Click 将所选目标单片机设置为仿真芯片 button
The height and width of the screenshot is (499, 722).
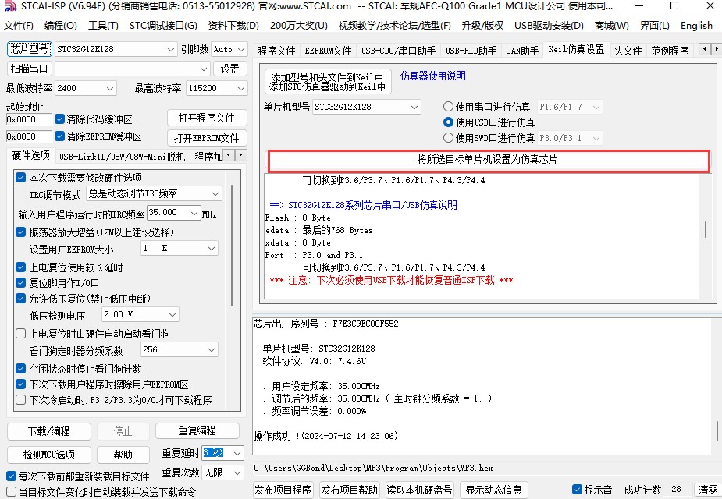click(x=487, y=160)
